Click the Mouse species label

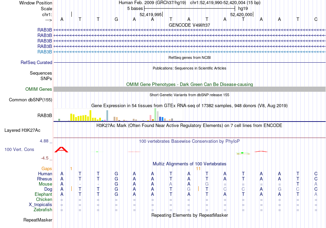(45, 184)
